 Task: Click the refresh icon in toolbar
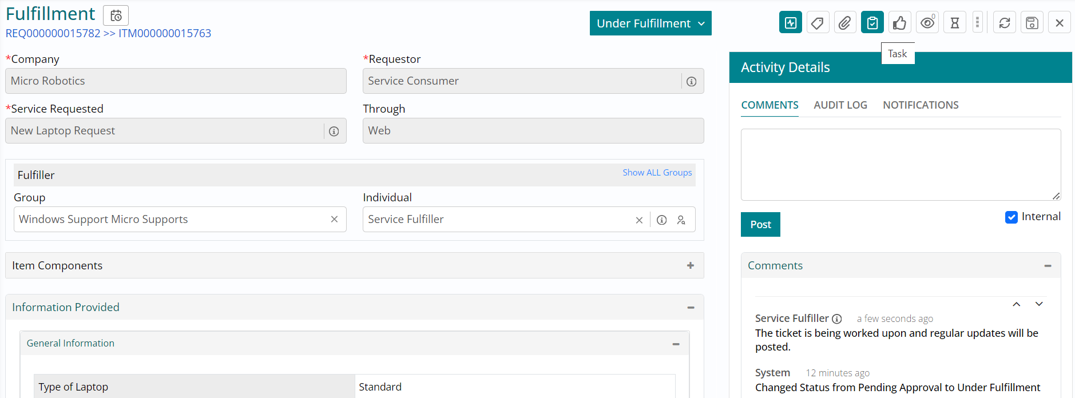[x=1004, y=23]
